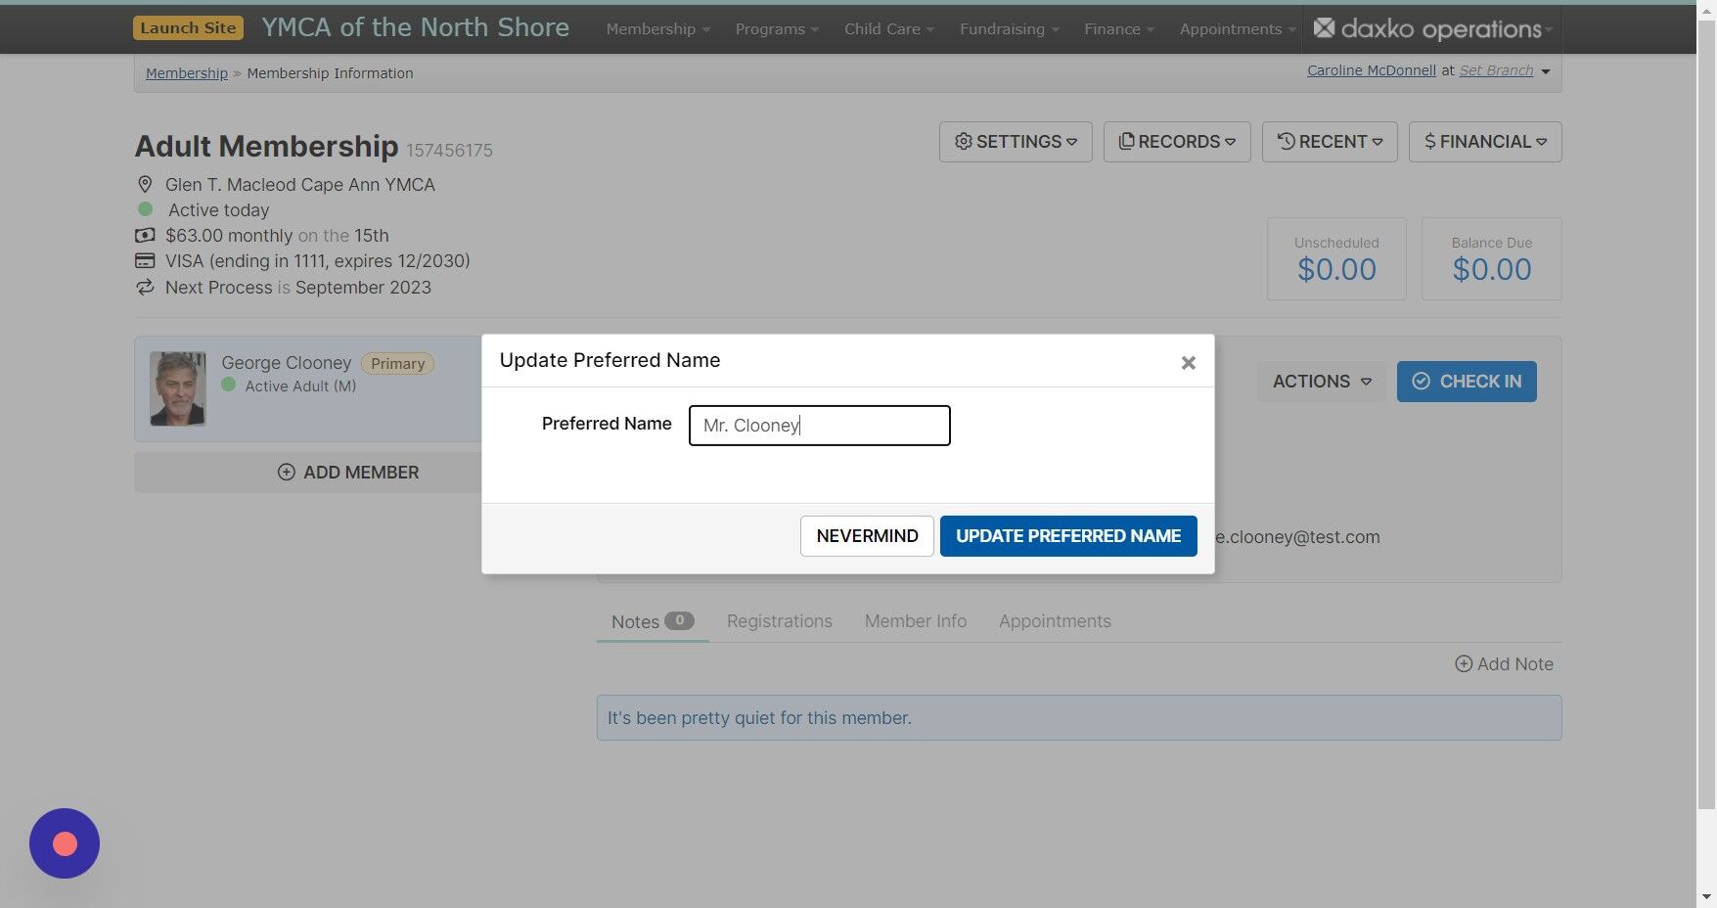
Task: Click the Nevermind button
Action: [866, 535]
